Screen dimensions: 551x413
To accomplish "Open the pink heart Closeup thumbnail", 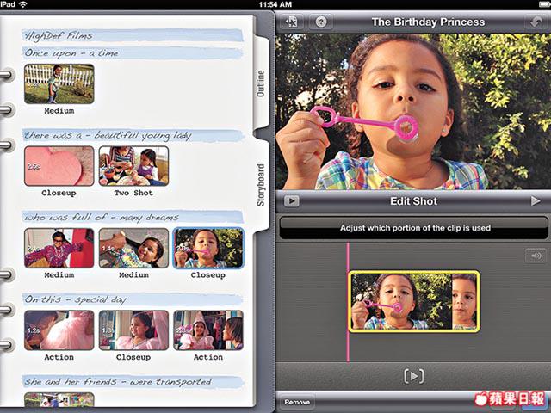I will [59, 166].
